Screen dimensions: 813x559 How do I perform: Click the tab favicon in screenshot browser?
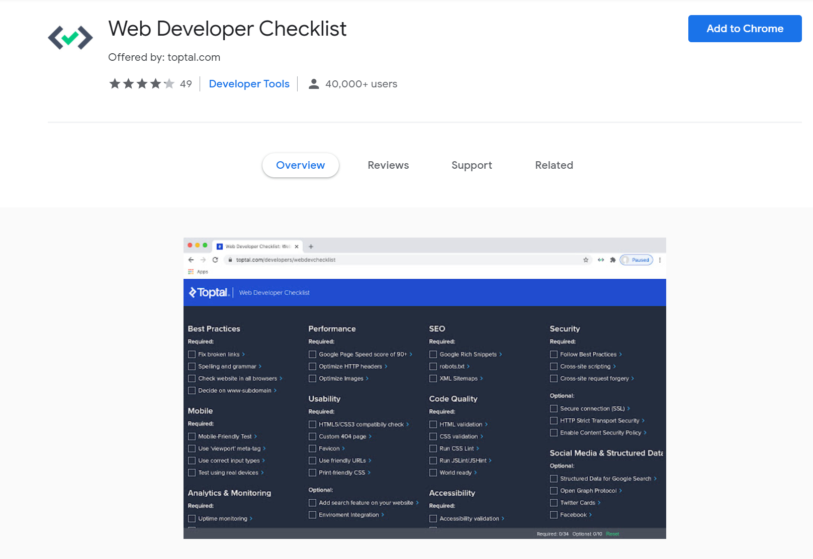point(220,247)
